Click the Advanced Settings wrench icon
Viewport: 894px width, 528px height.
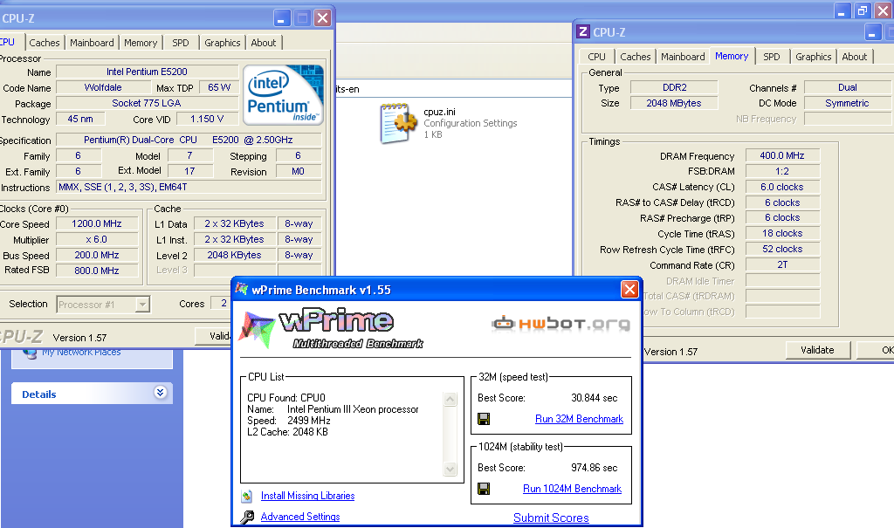[247, 517]
